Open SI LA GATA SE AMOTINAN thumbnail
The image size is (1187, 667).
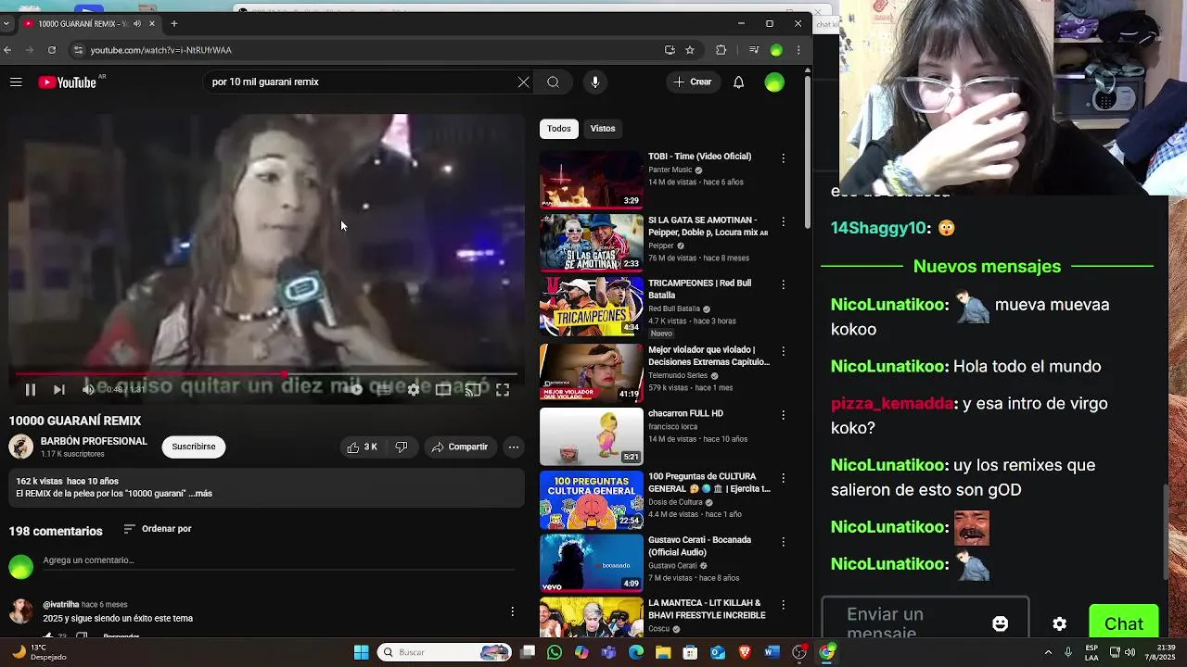pos(591,243)
